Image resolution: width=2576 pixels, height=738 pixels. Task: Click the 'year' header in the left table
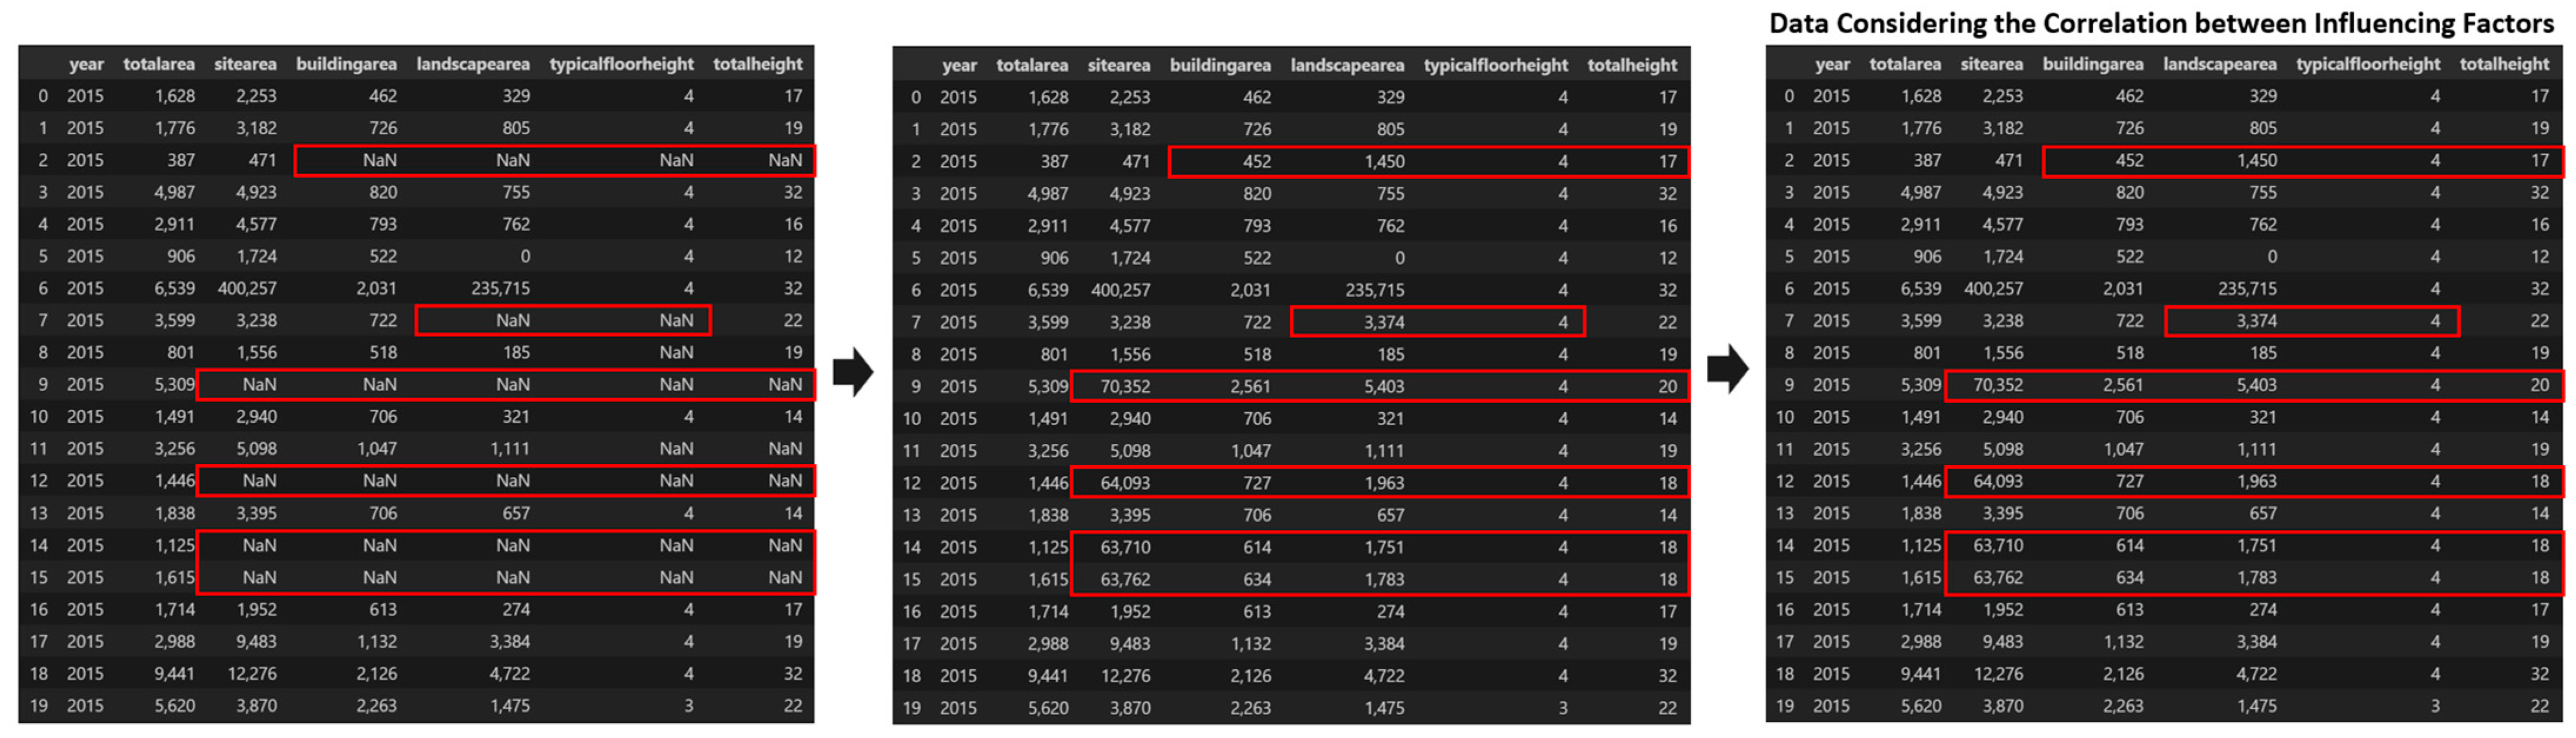coord(86,64)
